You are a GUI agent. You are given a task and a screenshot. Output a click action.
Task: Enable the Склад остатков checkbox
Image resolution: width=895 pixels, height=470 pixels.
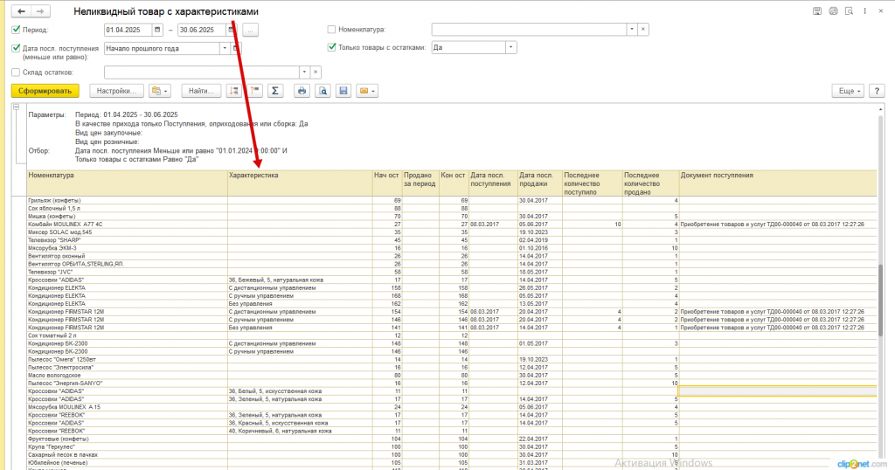pos(16,73)
